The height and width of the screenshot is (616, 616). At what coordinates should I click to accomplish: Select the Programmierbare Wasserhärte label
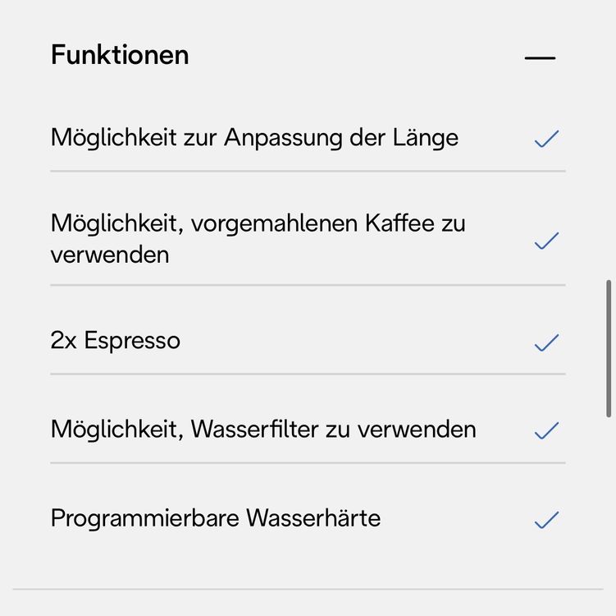tap(216, 518)
